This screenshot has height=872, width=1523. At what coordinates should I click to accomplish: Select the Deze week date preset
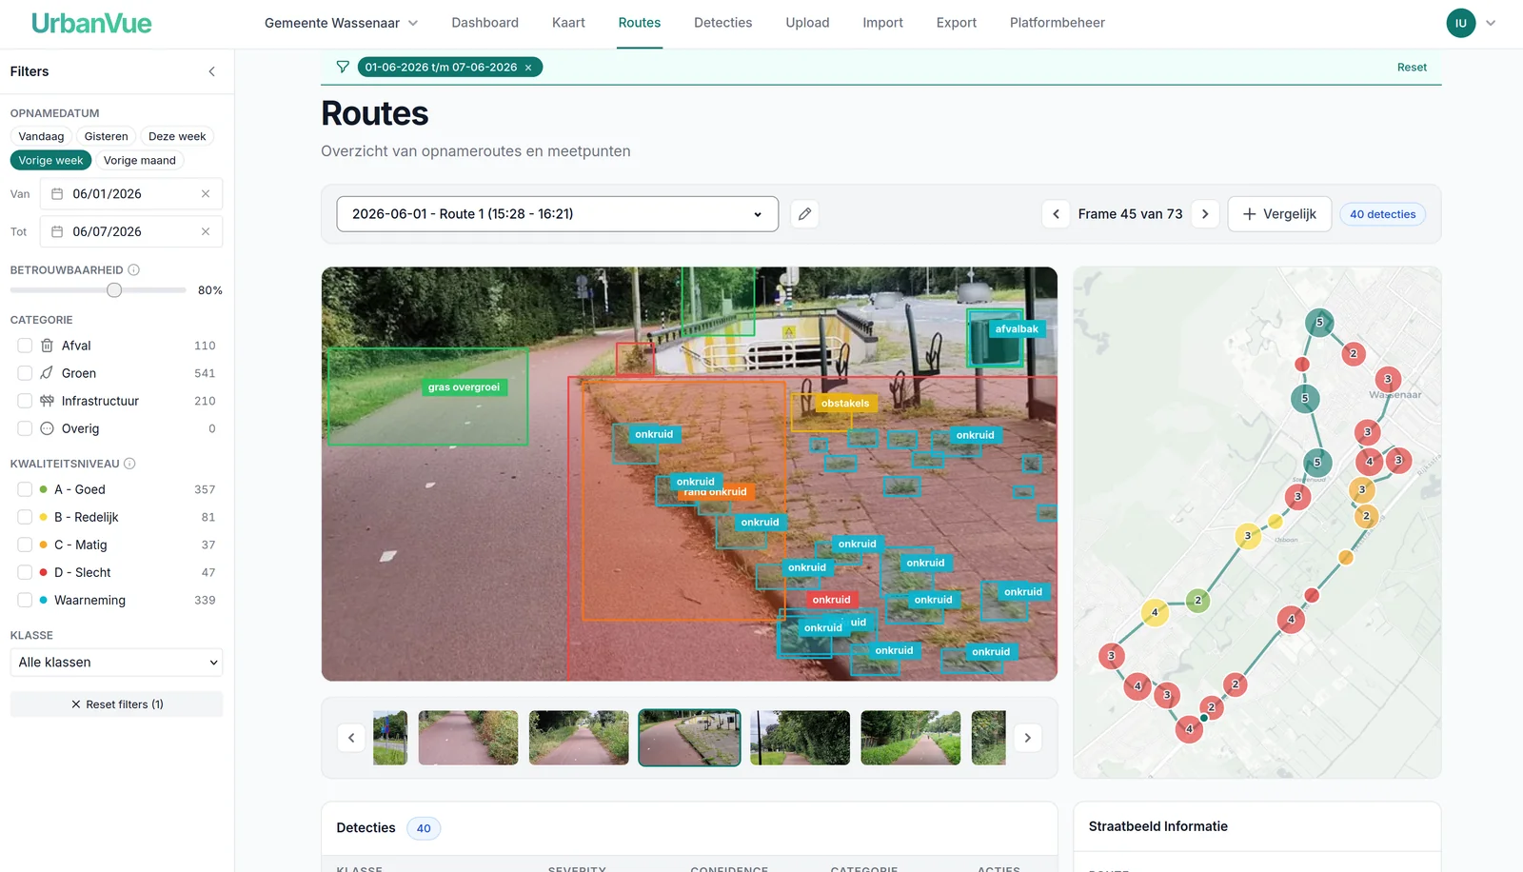[x=177, y=136]
